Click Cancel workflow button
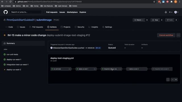Image resolution: width=182 pixels, height=102 pixels. coord(166,35)
